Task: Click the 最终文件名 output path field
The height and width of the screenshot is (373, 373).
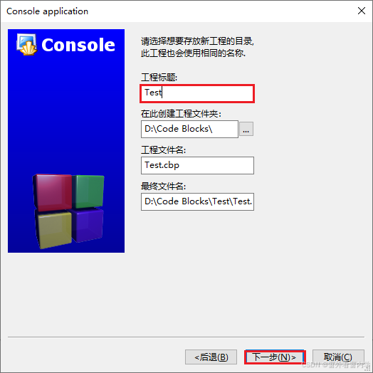Action: (x=197, y=201)
